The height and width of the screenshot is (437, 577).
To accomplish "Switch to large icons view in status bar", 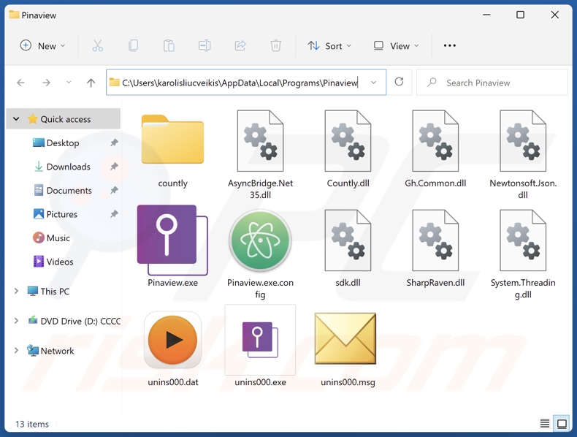I will tap(561, 423).
